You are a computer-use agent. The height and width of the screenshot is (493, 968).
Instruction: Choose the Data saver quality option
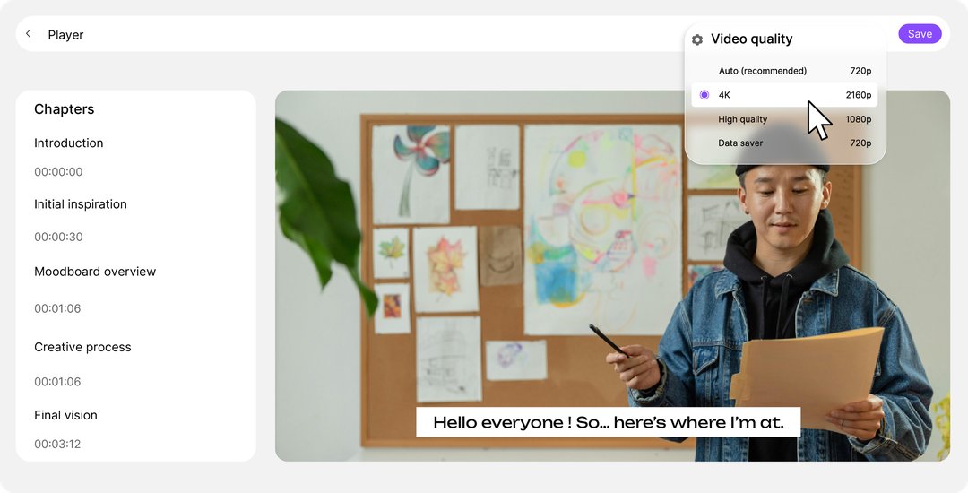click(784, 143)
